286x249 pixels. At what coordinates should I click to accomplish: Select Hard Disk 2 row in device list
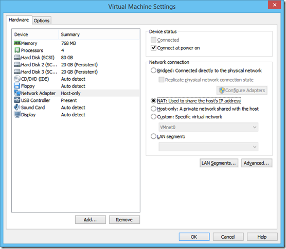(x=76, y=65)
